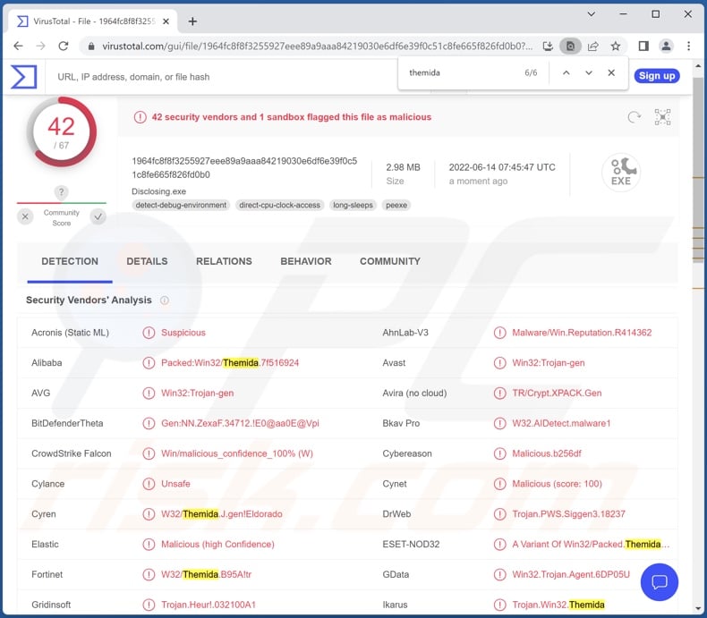This screenshot has height=618, width=707.
Task: Click the direct-cpu-clock-access tag
Action: tap(279, 205)
